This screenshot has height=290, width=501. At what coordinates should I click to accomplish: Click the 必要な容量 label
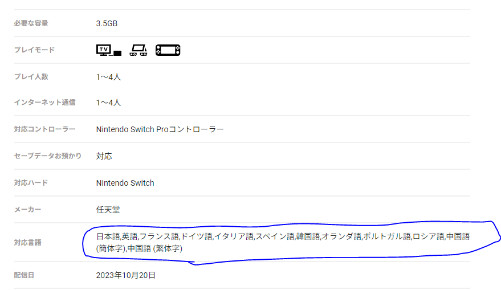[x=31, y=24]
